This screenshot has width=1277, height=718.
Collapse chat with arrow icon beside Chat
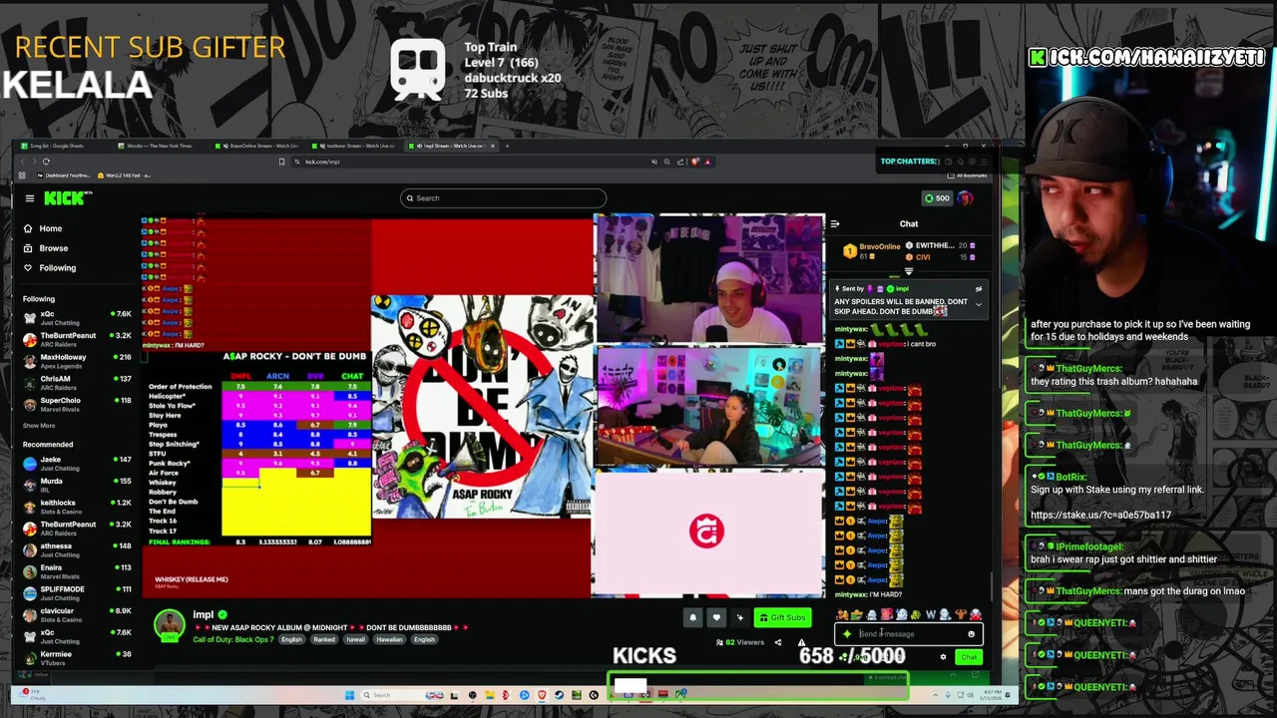835,224
